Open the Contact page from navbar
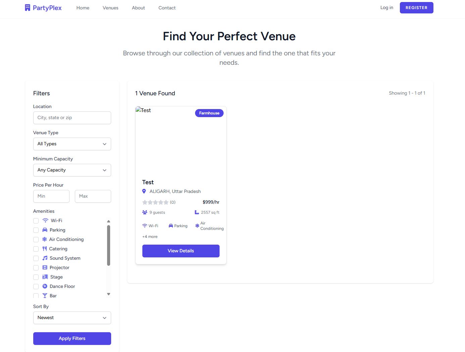Screen dimensions: 465x352 tap(167, 8)
